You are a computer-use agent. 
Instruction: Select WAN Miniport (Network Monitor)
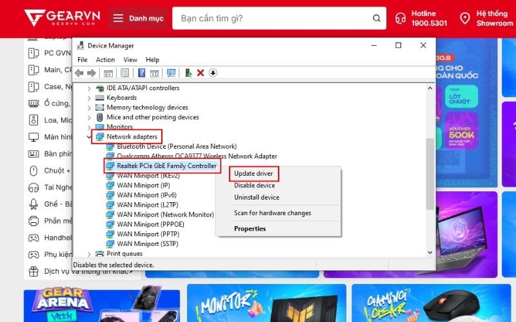pyautogui.click(x=165, y=214)
